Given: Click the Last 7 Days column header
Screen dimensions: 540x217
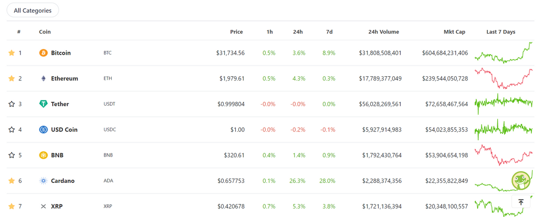Looking at the screenshot, I should coord(501,32).
